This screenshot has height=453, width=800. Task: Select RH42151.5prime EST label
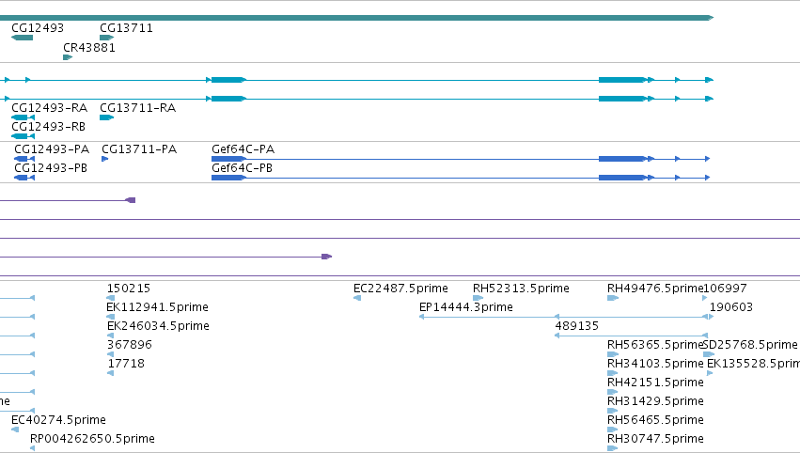click(655, 383)
